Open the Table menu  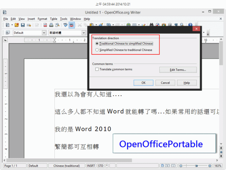click(x=53, y=19)
